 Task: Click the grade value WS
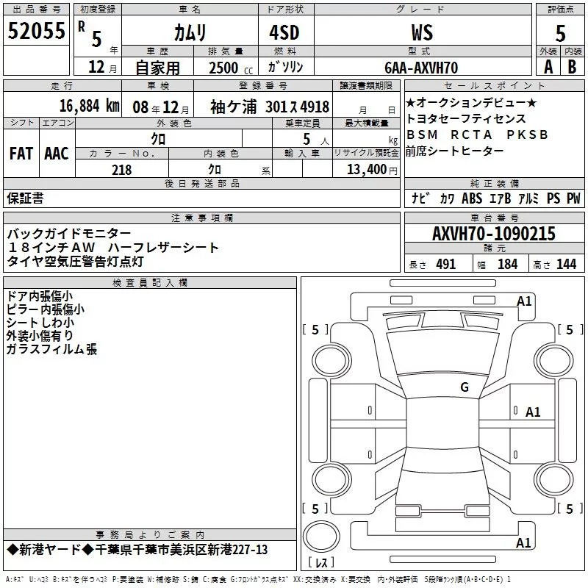(x=422, y=33)
